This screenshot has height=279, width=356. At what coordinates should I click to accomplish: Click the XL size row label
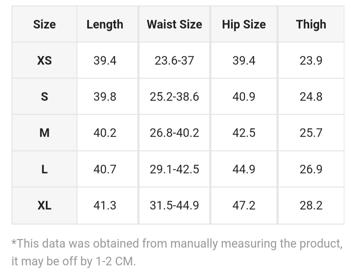coord(44,206)
